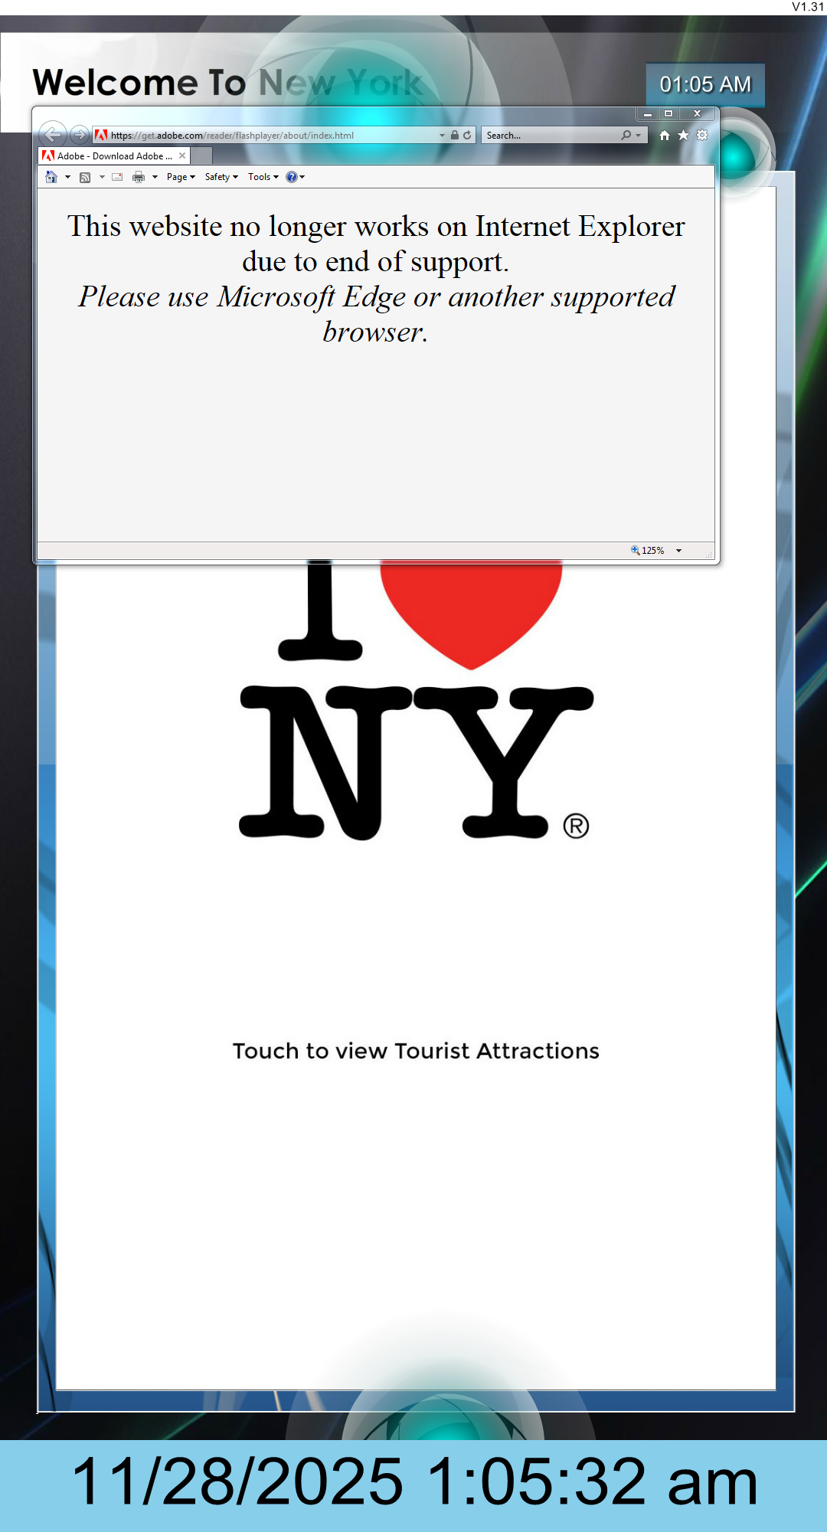Viewport: 827px width, 1532px height.
Task: Click the browser Back arrow button
Action: (x=52, y=135)
